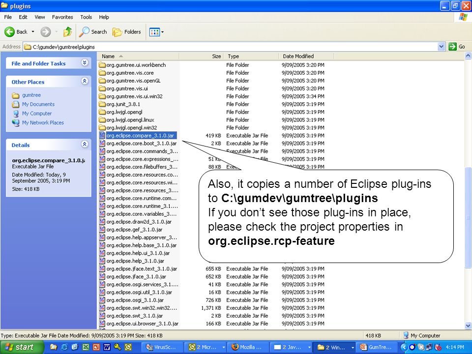Viewport: 472px width, 354px height.
Task: Open the View menu
Action: pos(39,17)
